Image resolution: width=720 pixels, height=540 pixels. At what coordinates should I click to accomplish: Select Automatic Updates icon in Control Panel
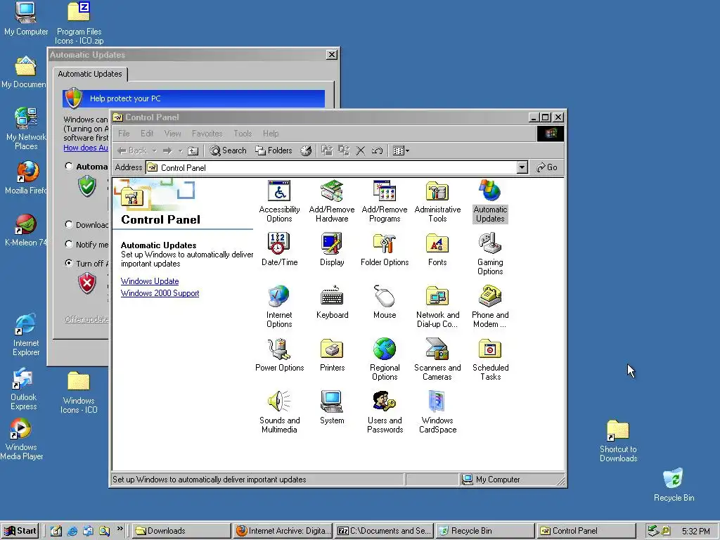(x=490, y=202)
